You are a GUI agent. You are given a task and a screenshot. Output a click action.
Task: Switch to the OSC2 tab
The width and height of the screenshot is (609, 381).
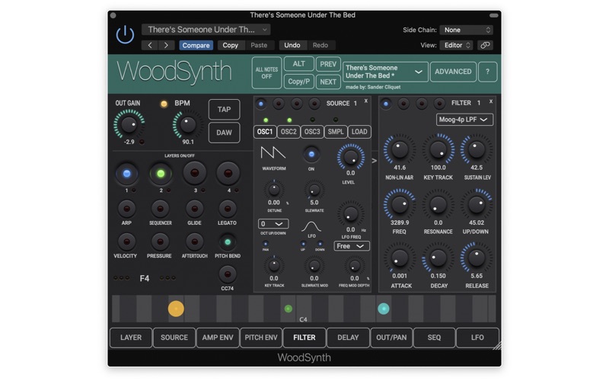click(289, 132)
